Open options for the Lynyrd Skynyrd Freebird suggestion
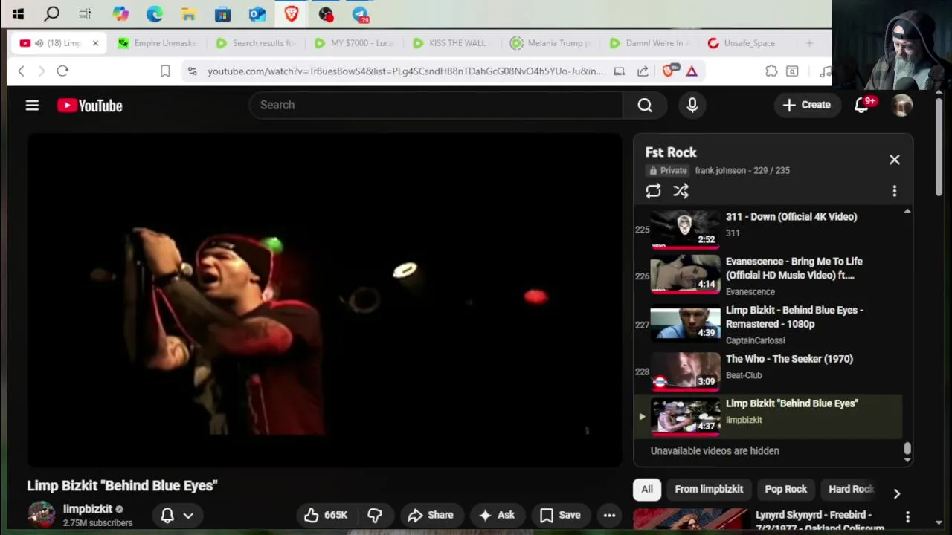Viewport: 952px width, 535px height. pos(907,516)
